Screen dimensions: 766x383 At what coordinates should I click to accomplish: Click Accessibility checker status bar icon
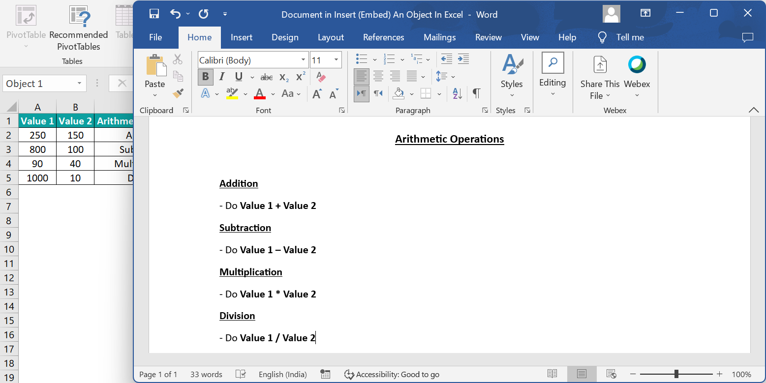349,374
